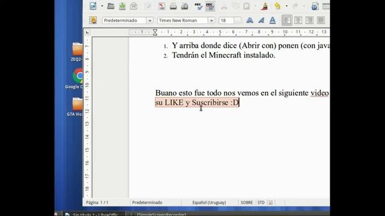This screenshot has height=216, width=385.
Task: Open the New document dropdown arrow
Action: (x=102, y=6)
